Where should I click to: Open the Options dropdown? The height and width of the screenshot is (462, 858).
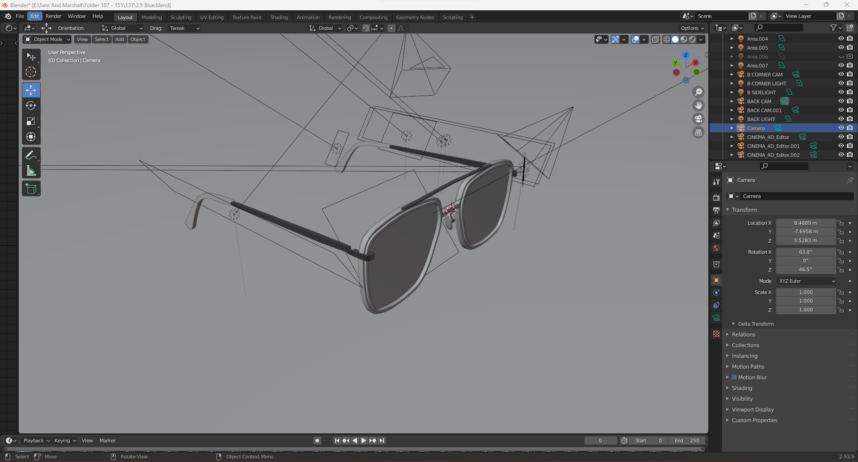click(692, 28)
